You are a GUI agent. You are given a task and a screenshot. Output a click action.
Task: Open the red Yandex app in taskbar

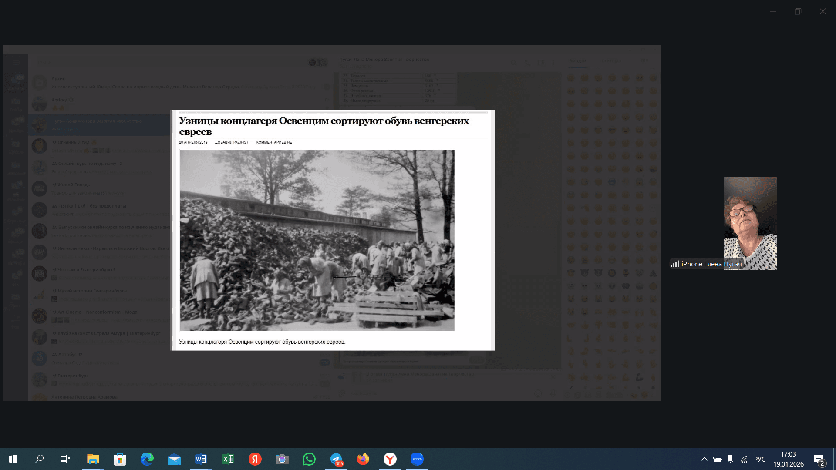point(255,459)
